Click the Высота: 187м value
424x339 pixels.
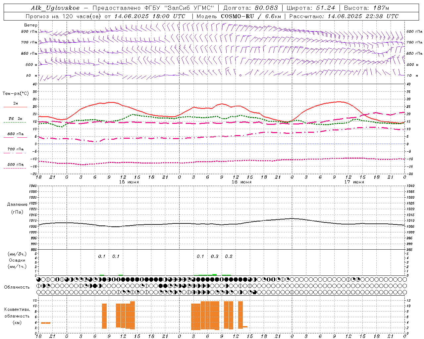tap(366, 8)
